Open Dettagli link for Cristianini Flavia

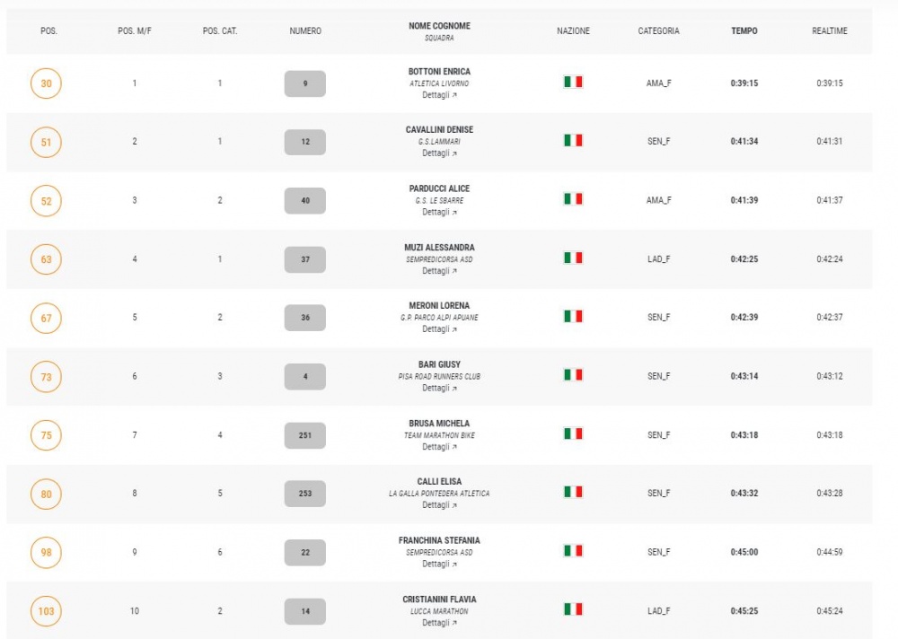[439, 623]
